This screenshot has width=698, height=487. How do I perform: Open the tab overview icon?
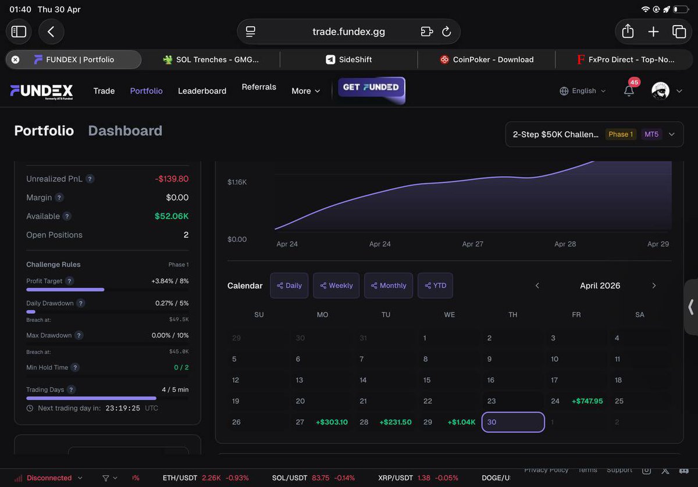tap(679, 31)
